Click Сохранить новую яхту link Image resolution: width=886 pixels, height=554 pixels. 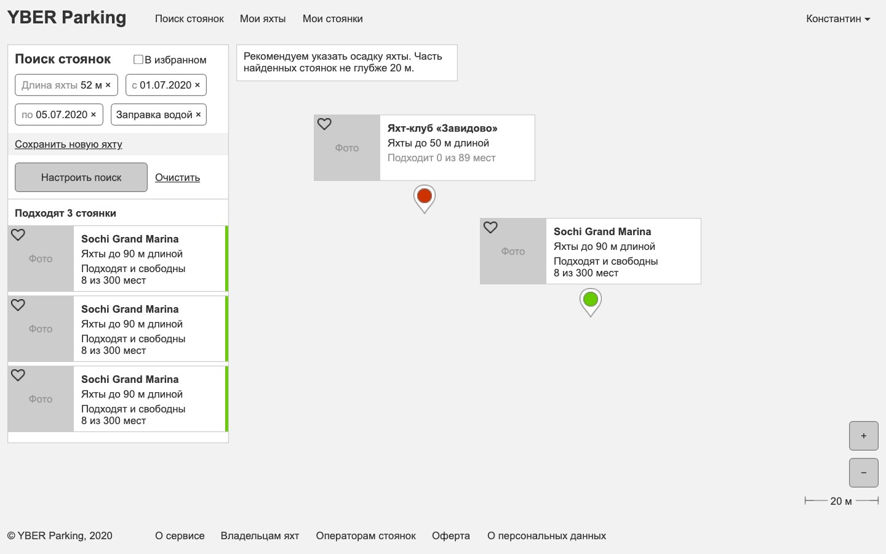coord(68,144)
